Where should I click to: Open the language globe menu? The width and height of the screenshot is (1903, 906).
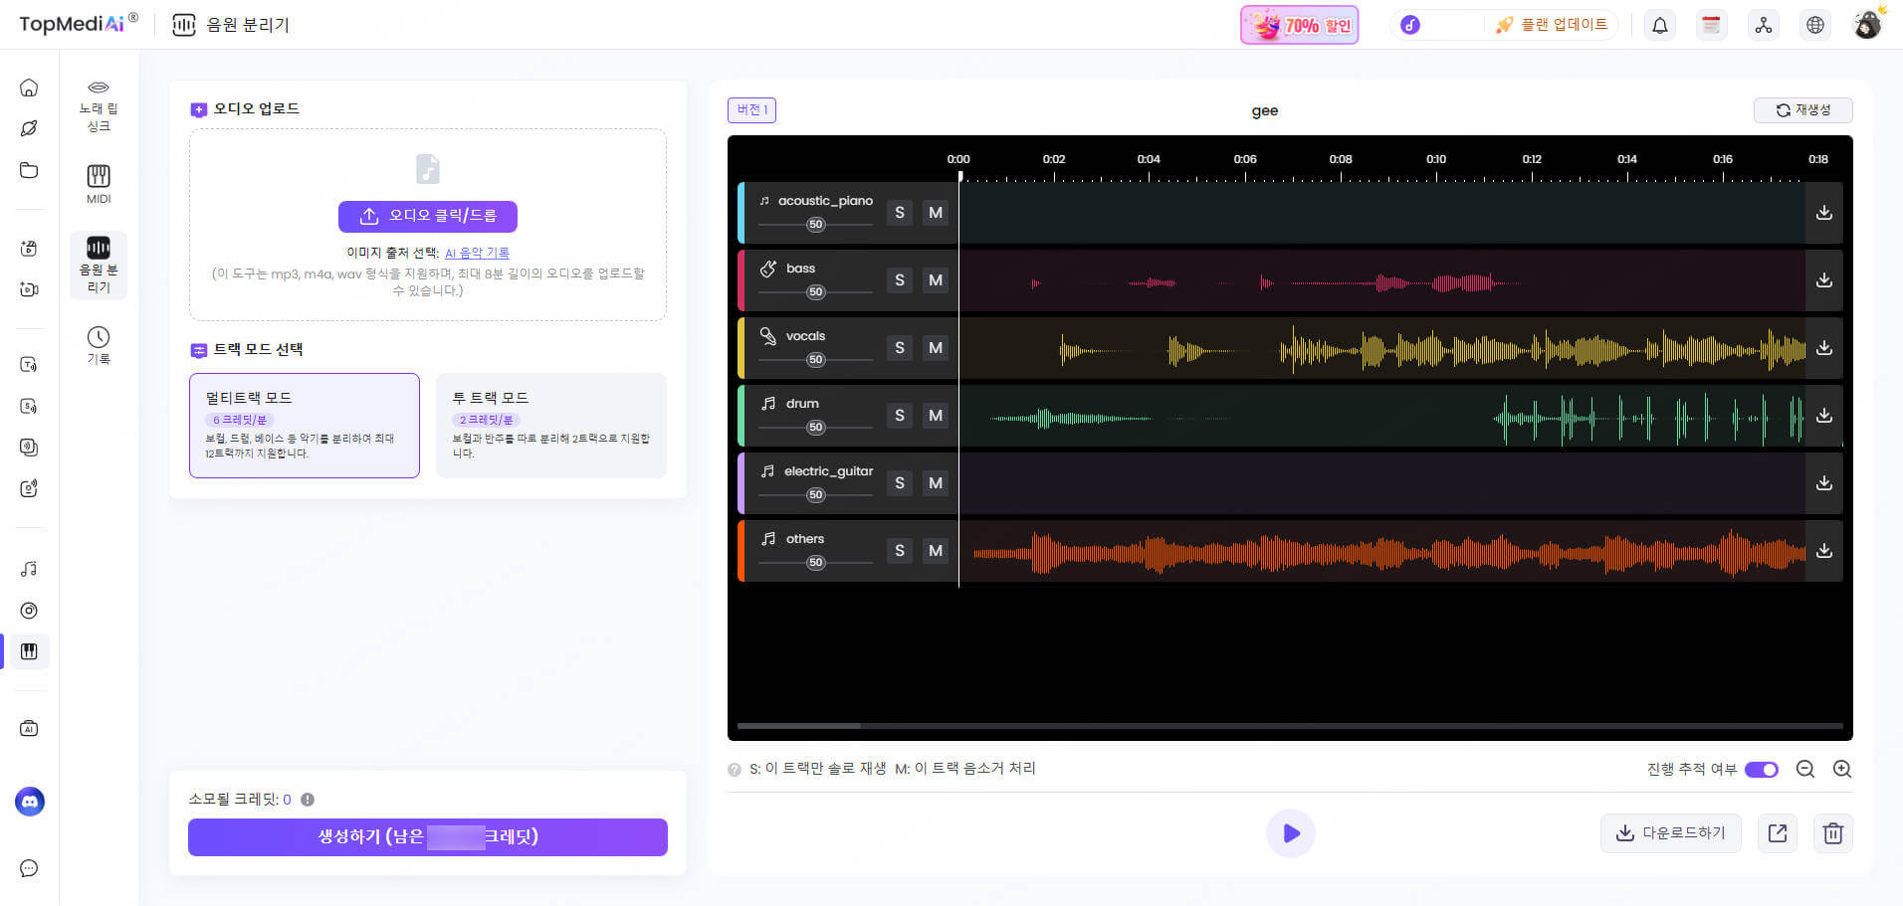pyautogui.click(x=1815, y=25)
